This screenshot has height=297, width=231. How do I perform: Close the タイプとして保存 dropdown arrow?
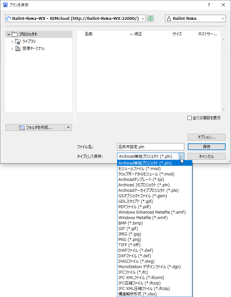pyautogui.click(x=181, y=157)
